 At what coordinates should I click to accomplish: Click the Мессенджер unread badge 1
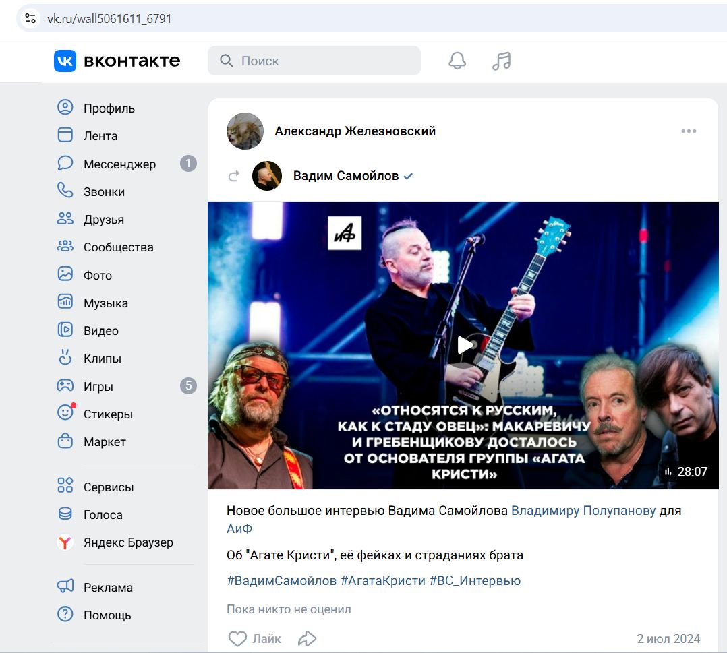(188, 163)
